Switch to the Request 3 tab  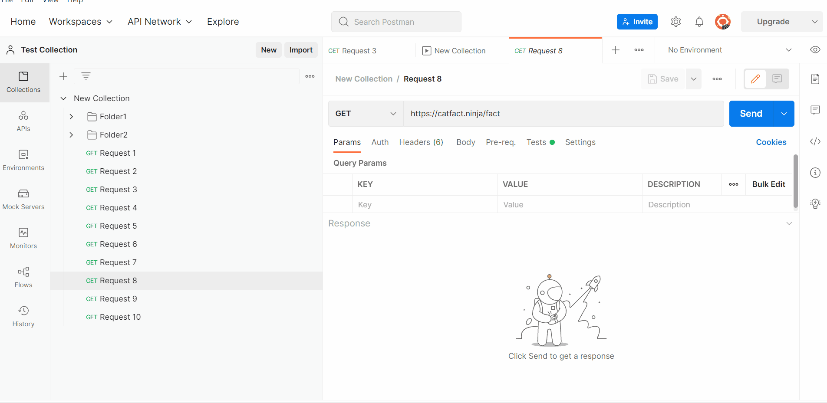point(353,50)
